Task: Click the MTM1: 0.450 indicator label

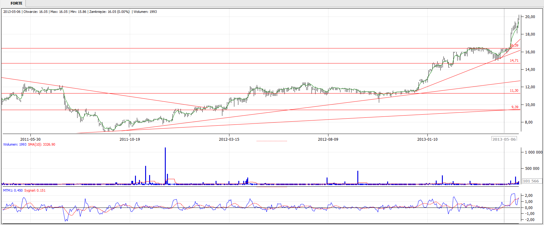Action: point(13,191)
